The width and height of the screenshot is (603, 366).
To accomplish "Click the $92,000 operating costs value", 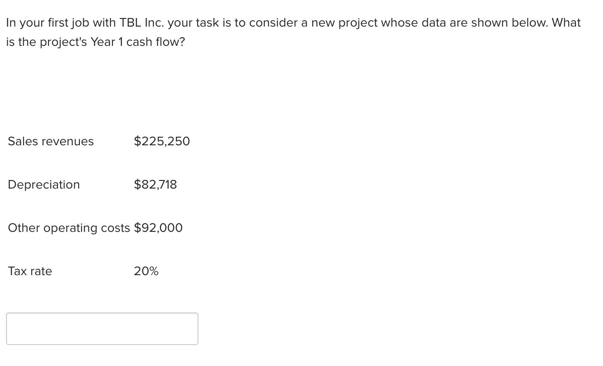I will [x=158, y=228].
